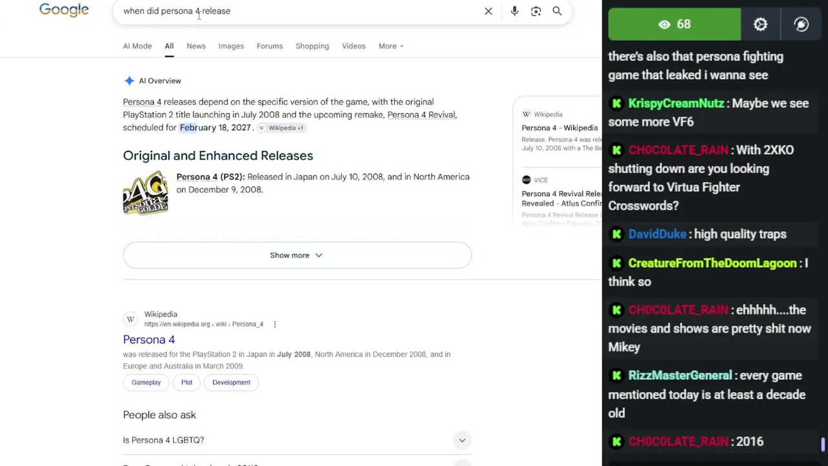Viewport: 828px width, 466px height.
Task: Open the Plot section chip
Action: 186,383
